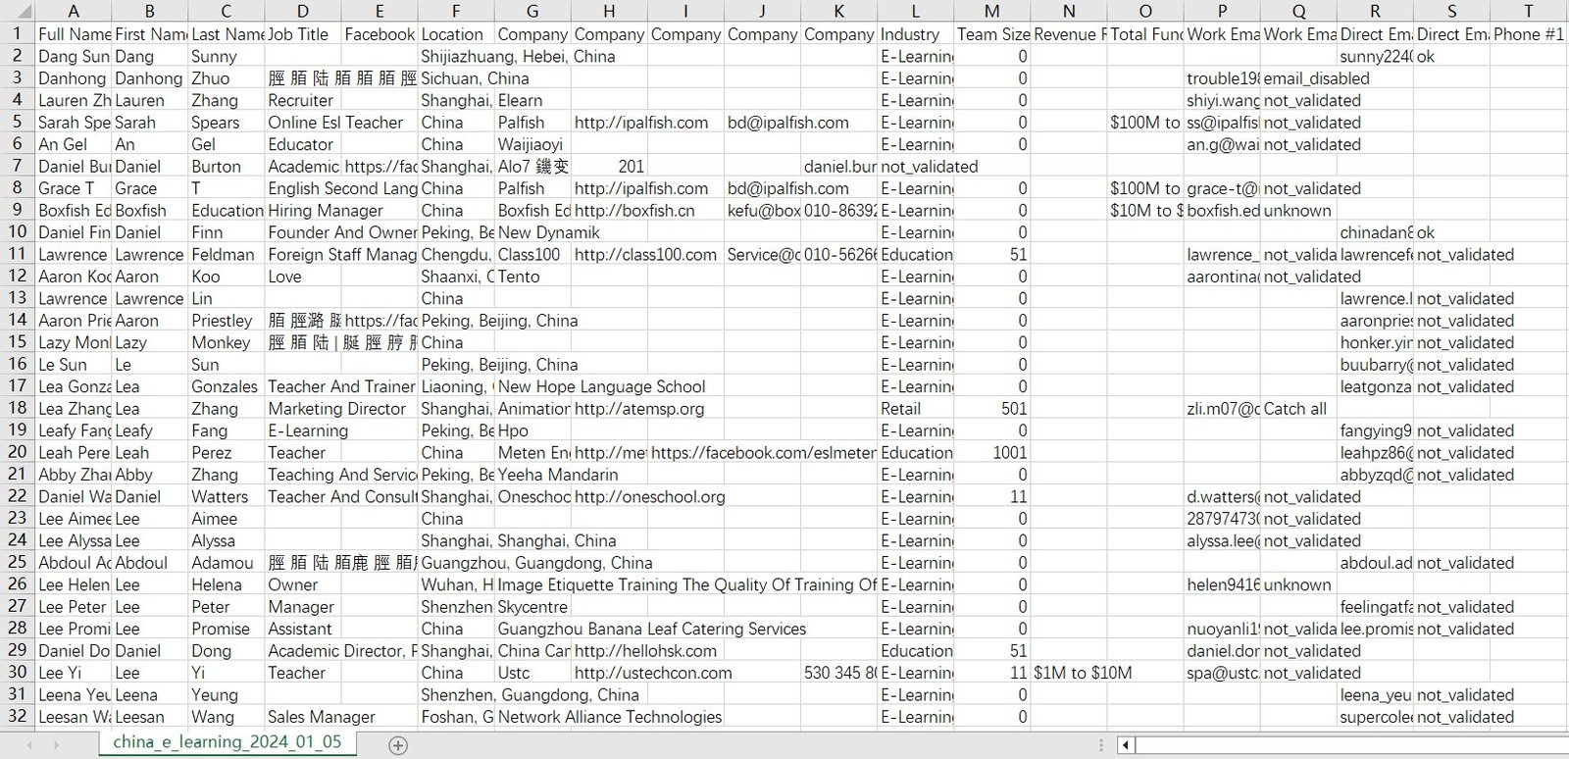This screenshot has height=759, width=1569.
Task: Select column M header
Action: pyautogui.click(x=992, y=11)
